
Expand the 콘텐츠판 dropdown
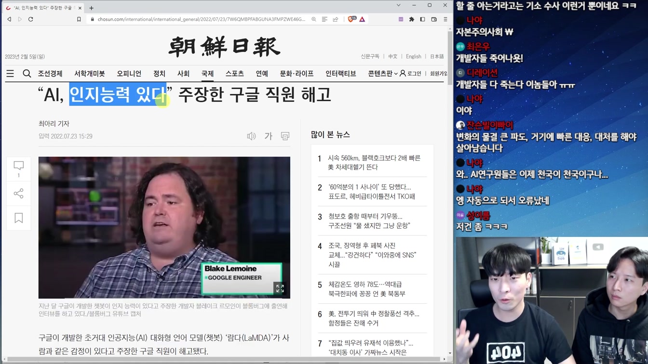pyautogui.click(x=383, y=74)
